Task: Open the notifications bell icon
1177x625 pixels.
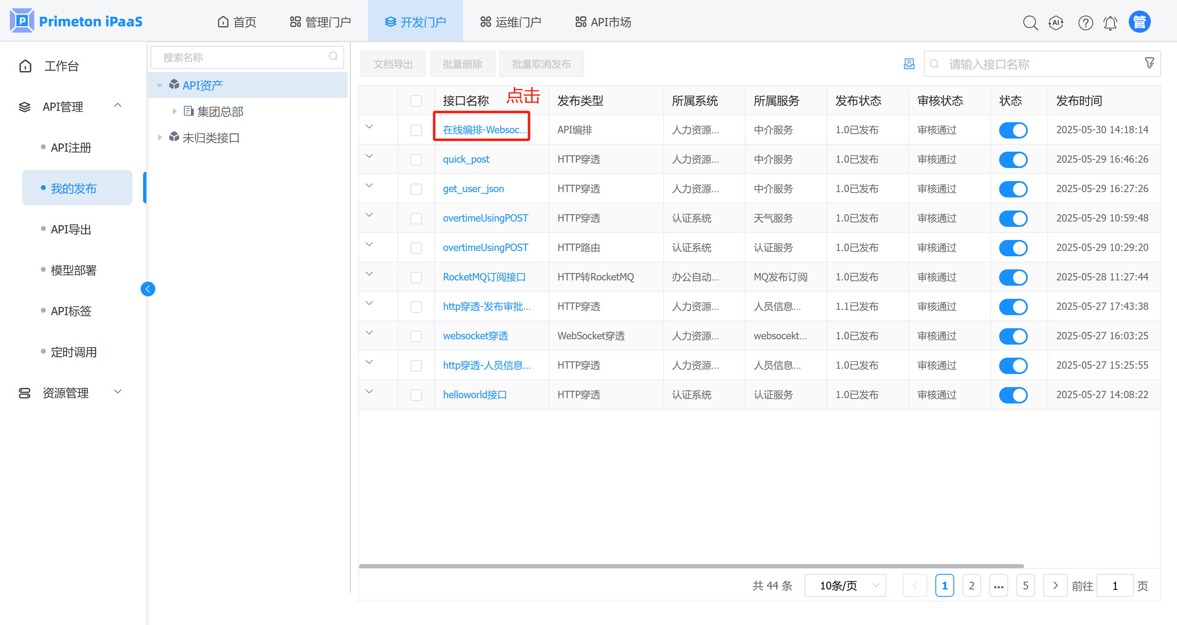Action: coord(1110,22)
